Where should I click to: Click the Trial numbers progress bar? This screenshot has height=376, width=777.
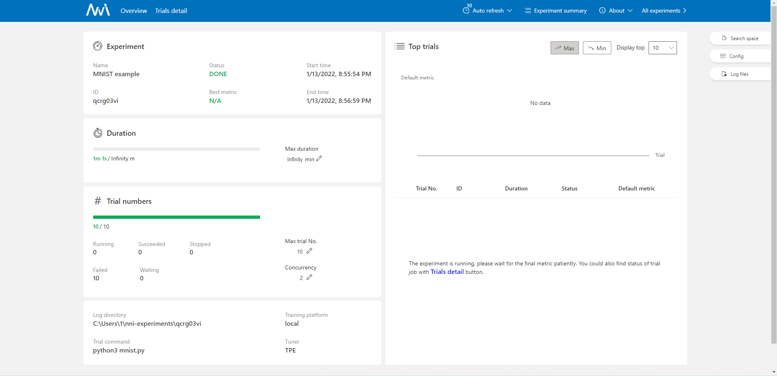click(x=177, y=217)
